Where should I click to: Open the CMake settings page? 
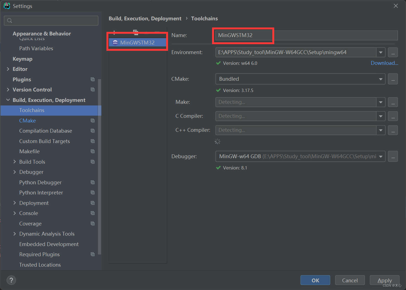pos(28,121)
